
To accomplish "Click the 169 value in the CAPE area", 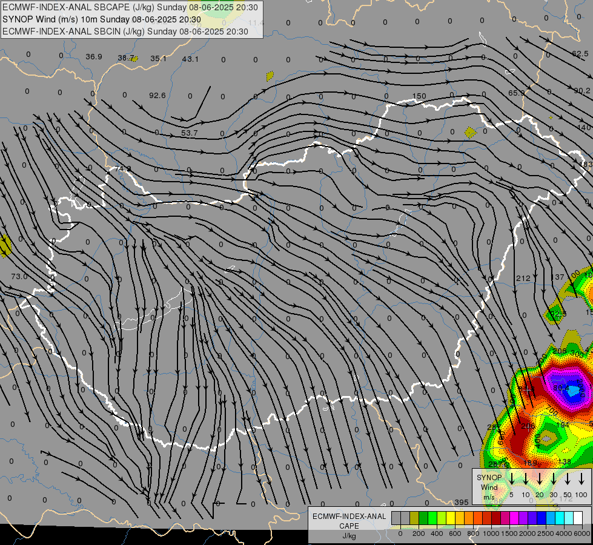I will point(530,463).
